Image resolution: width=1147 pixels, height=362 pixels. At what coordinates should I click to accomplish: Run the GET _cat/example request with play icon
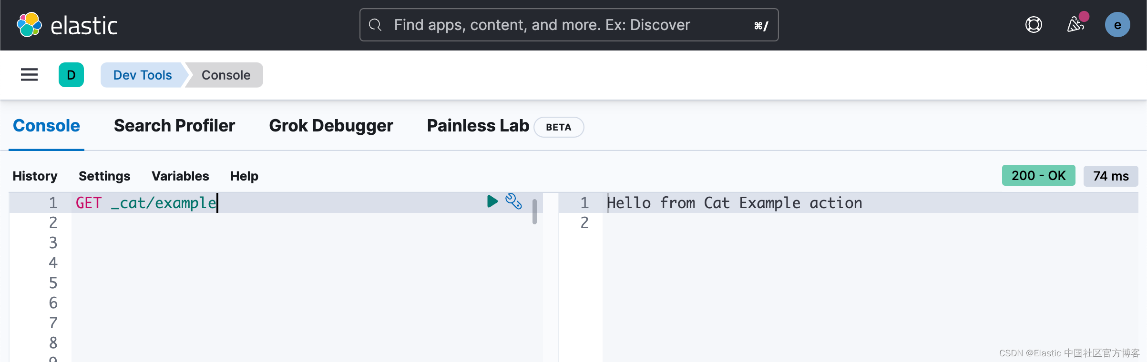[492, 202]
